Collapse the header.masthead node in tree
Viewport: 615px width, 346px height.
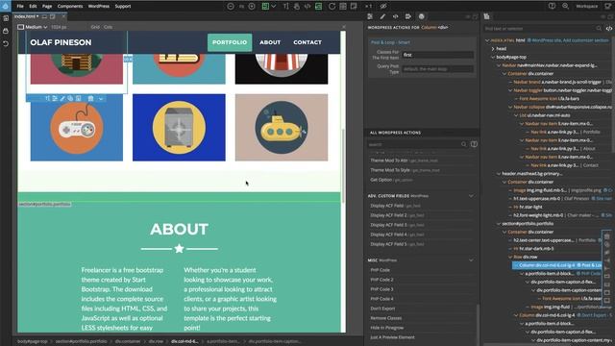click(499, 173)
